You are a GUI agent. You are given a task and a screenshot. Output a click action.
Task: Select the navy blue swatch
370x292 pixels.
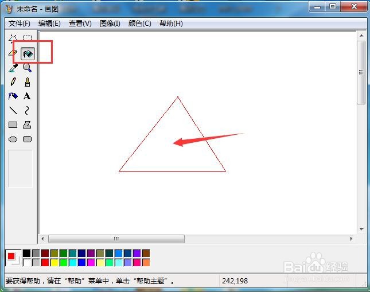82,254
